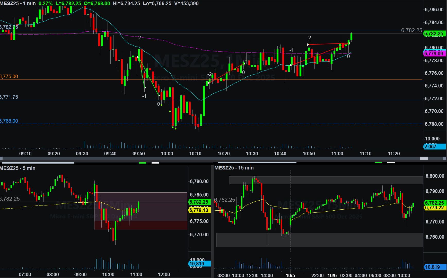447x278 pixels.
Task: Select the yellow 6,779.22 tag on 15-min chart
Action: point(434,208)
